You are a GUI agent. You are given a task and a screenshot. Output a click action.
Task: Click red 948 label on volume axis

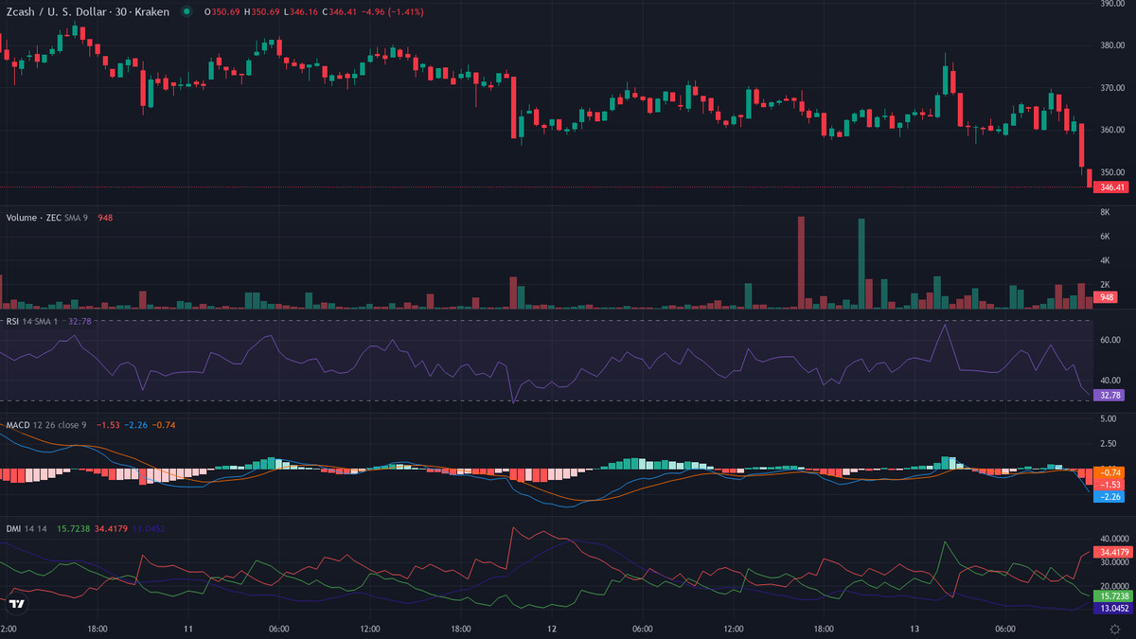1105,297
